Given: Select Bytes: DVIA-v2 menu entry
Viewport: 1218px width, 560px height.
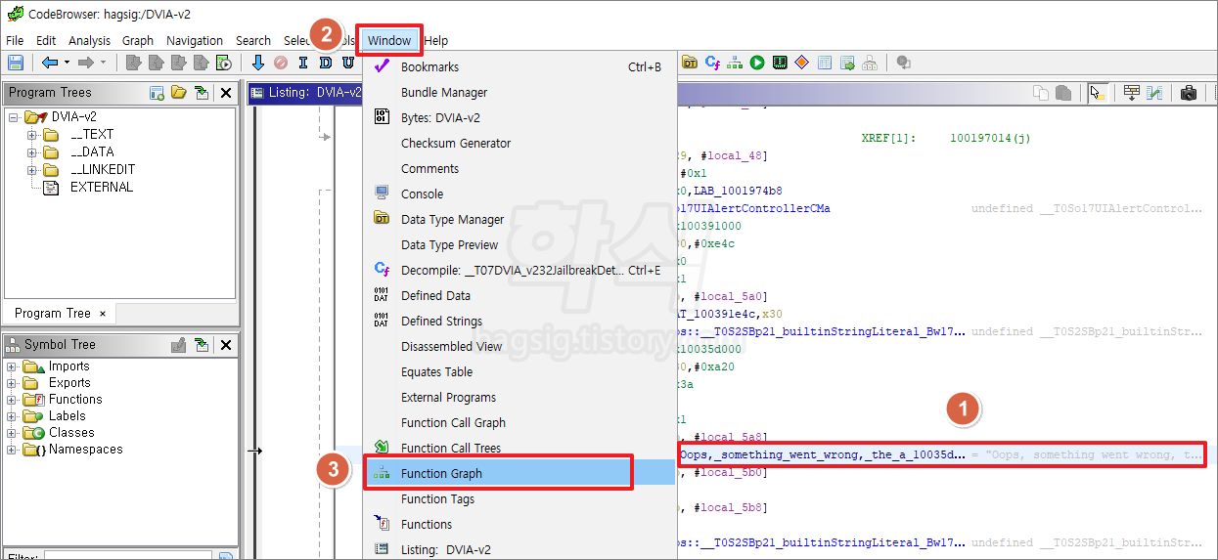Looking at the screenshot, I should pos(519,117).
